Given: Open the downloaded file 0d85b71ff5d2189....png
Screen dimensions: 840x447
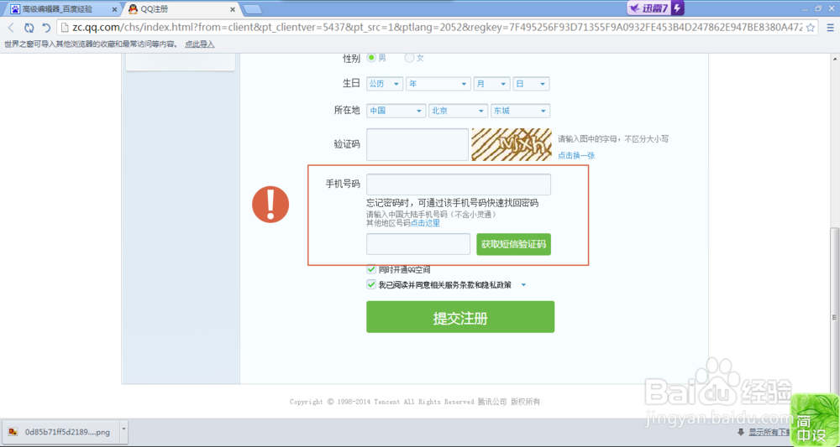Looking at the screenshot, I should point(60,432).
